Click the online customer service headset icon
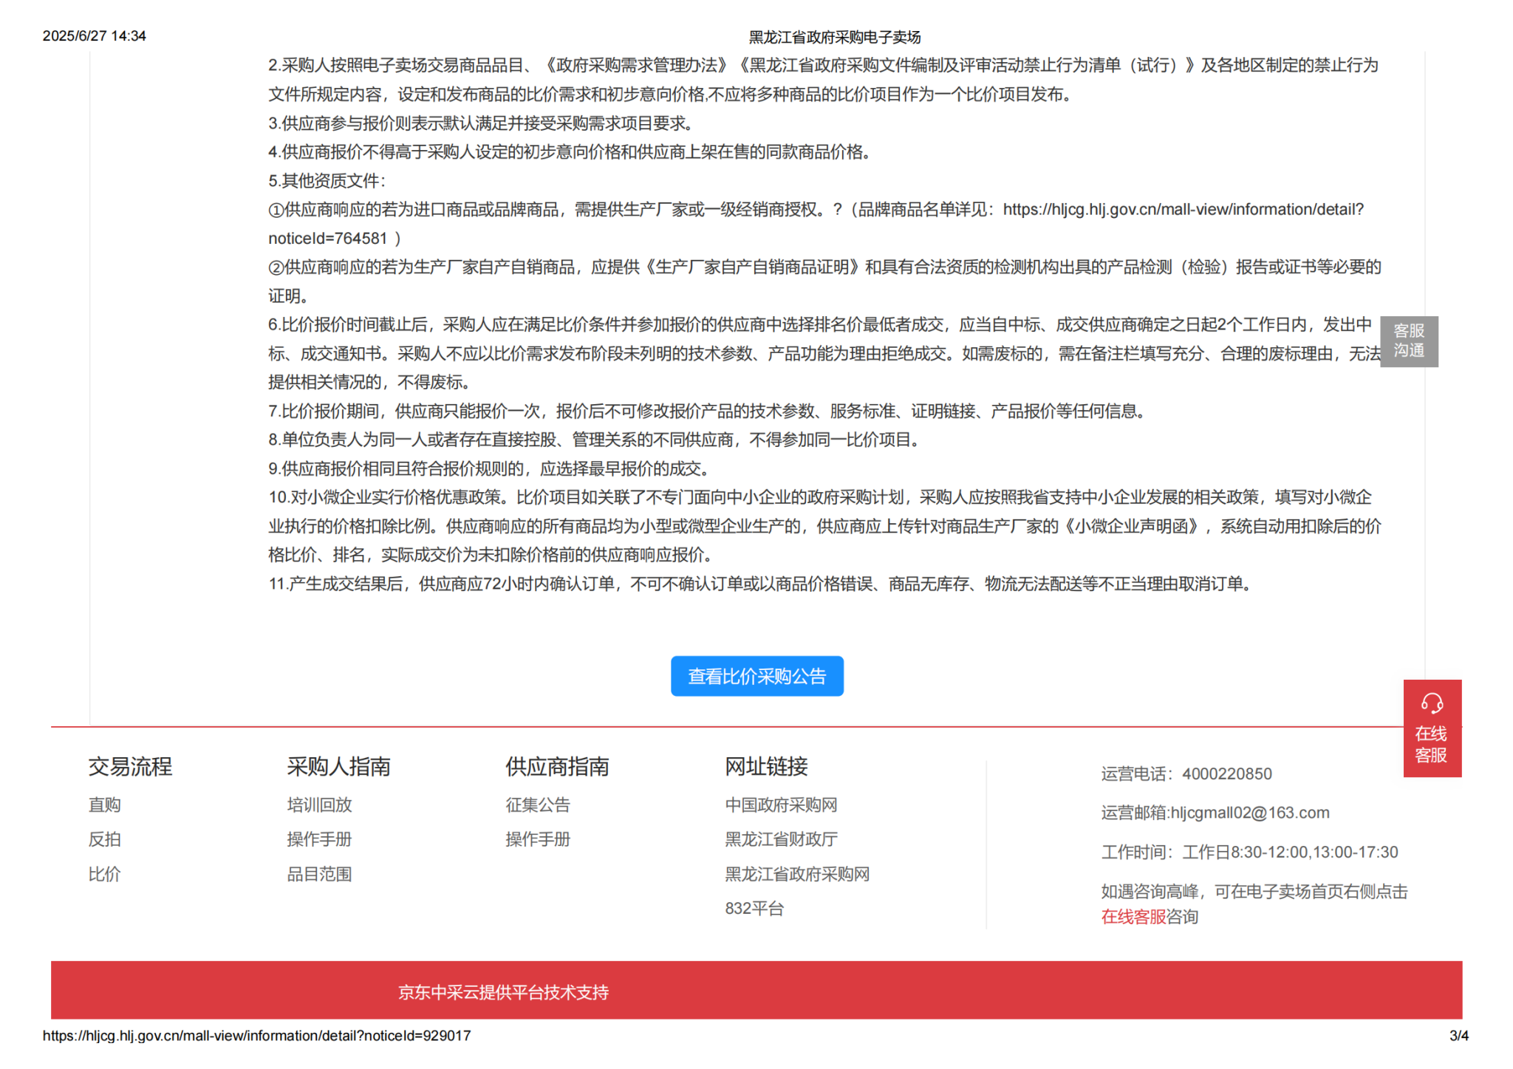1513x1069 pixels. [1431, 703]
